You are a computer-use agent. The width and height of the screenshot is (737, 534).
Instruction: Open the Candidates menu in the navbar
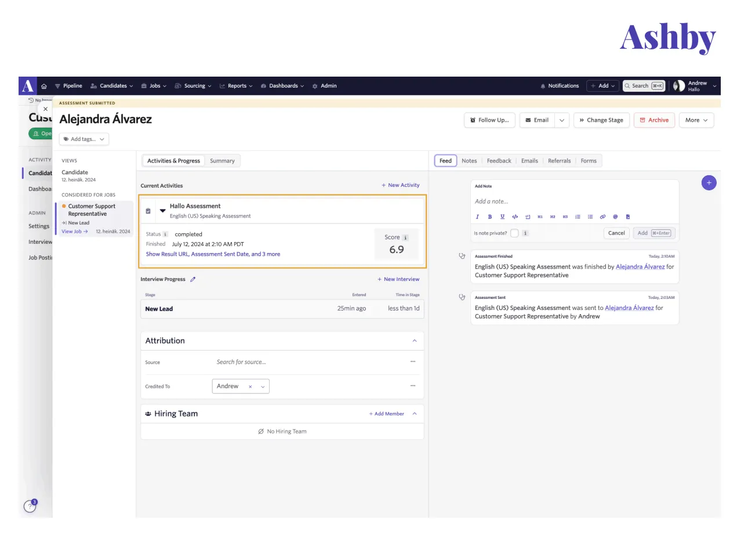point(112,86)
